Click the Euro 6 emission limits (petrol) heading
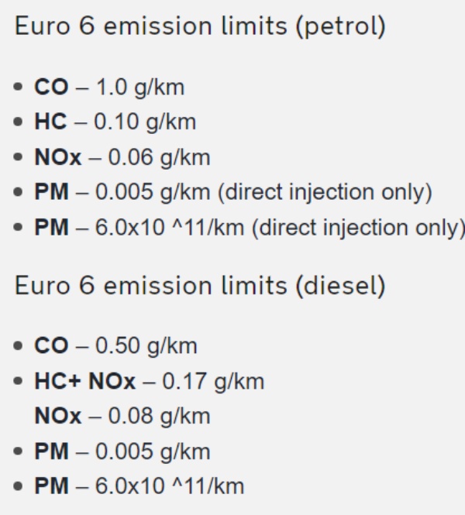This screenshot has width=465, height=515. coord(200,27)
